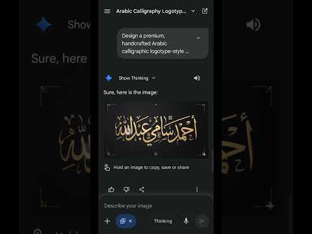Tap the touch-hold hint hand icon
Image resolution: width=312 pixels, height=234 pixels.
[107, 167]
